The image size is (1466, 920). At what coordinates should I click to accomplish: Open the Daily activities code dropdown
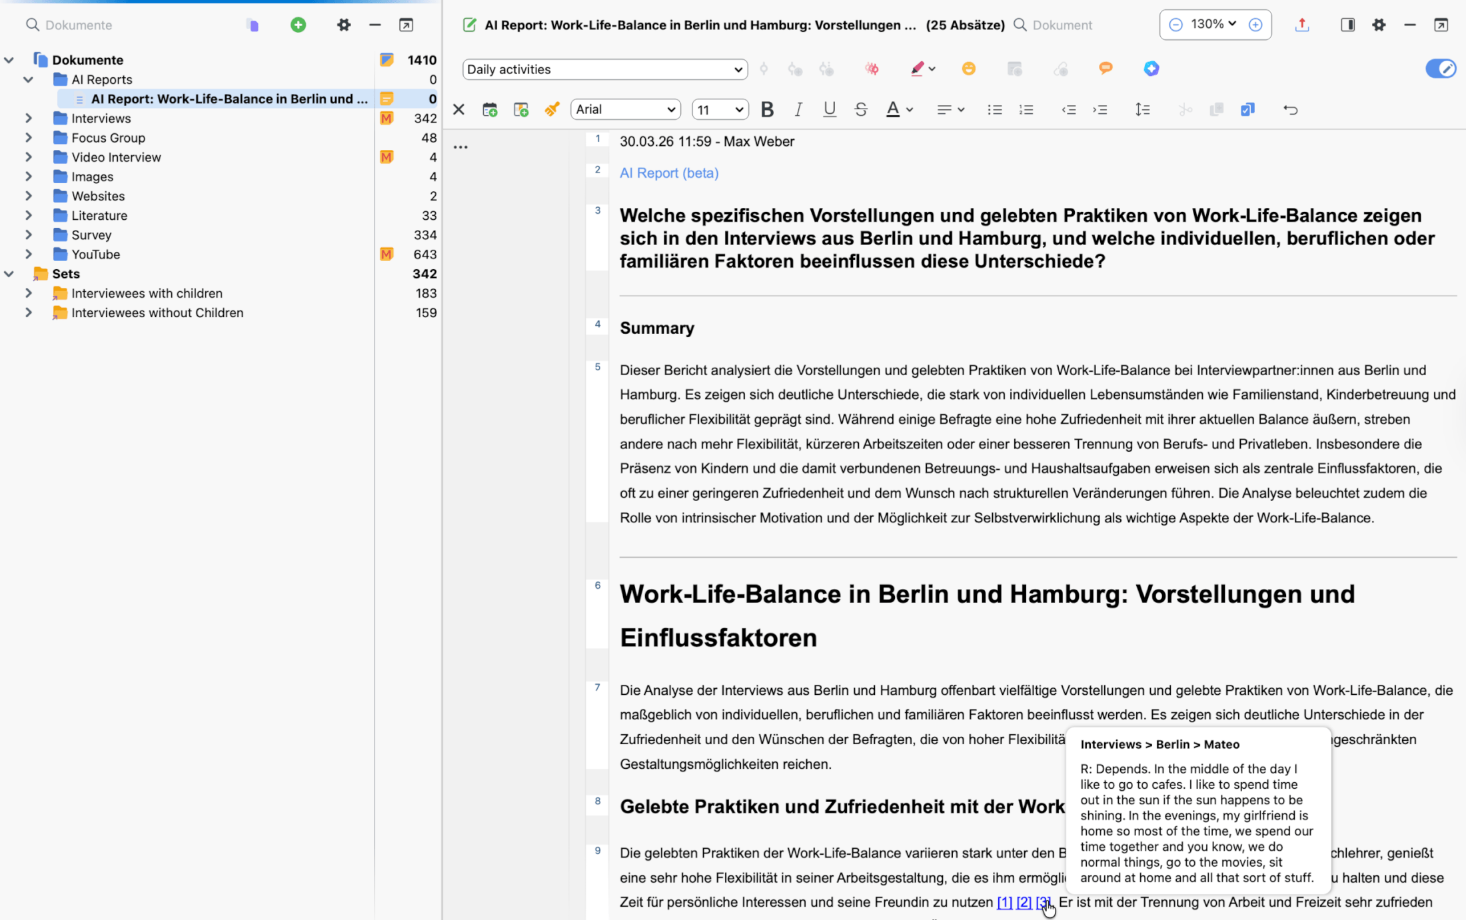[604, 69]
